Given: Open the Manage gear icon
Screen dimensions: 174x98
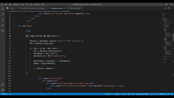Looking at the screenshot, I should tap(3, 90).
